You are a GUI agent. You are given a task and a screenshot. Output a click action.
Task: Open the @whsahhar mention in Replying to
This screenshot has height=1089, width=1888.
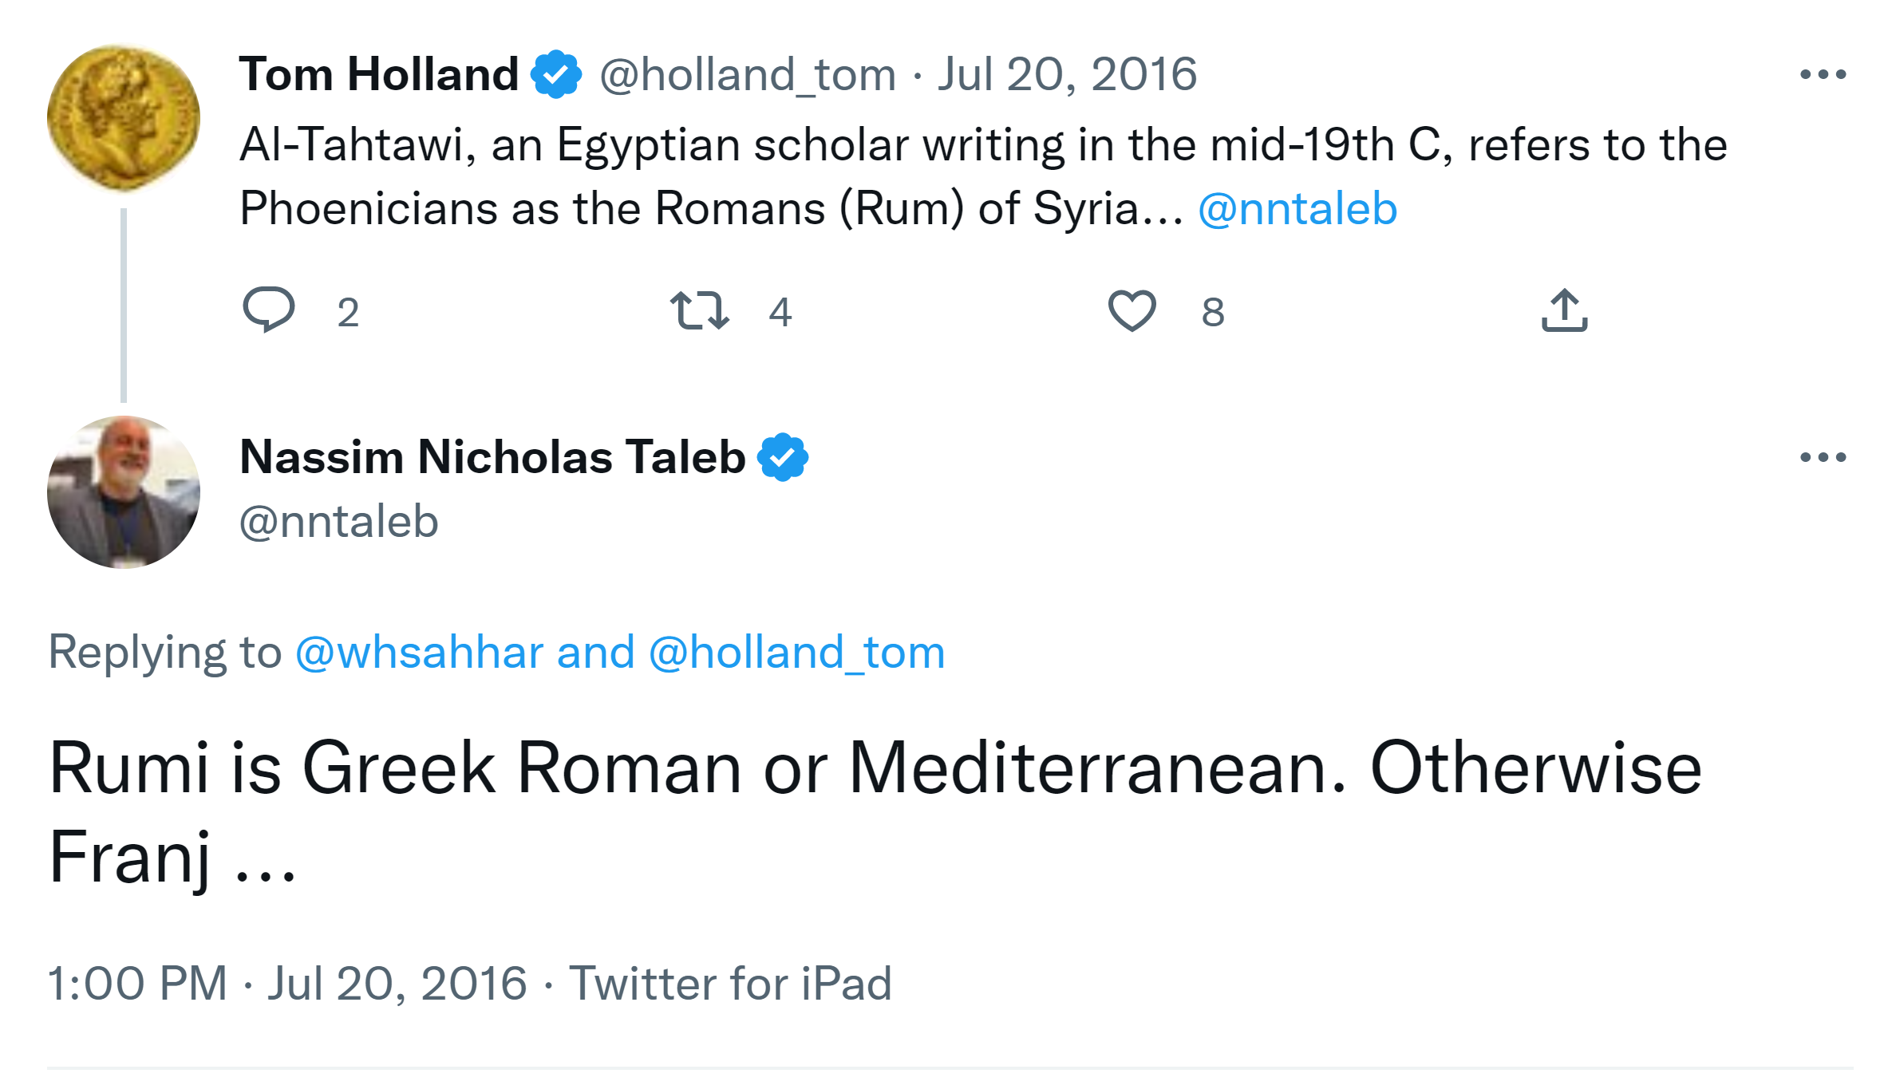click(x=420, y=653)
